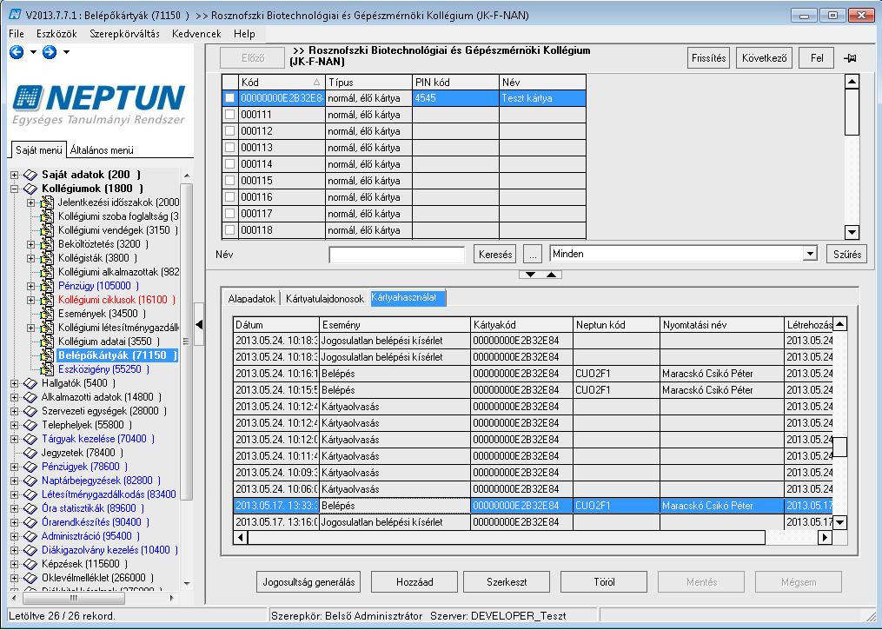Click the Kollégiumi vendégek item icon
882x630 pixels.
47,230
